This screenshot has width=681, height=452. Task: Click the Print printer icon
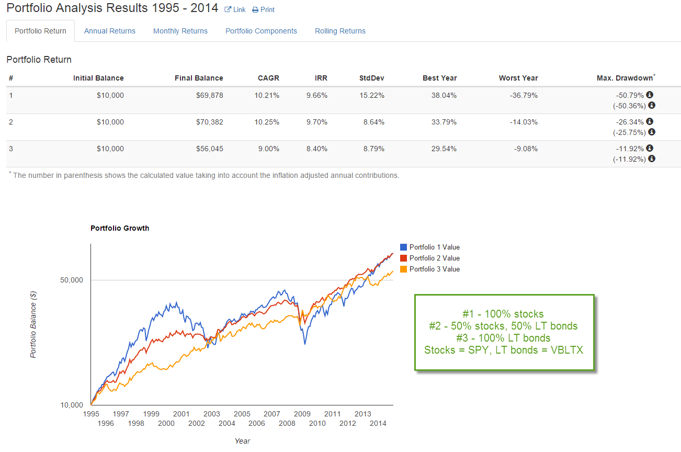[x=255, y=10]
